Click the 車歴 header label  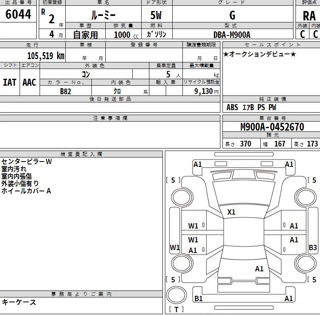point(86,26)
